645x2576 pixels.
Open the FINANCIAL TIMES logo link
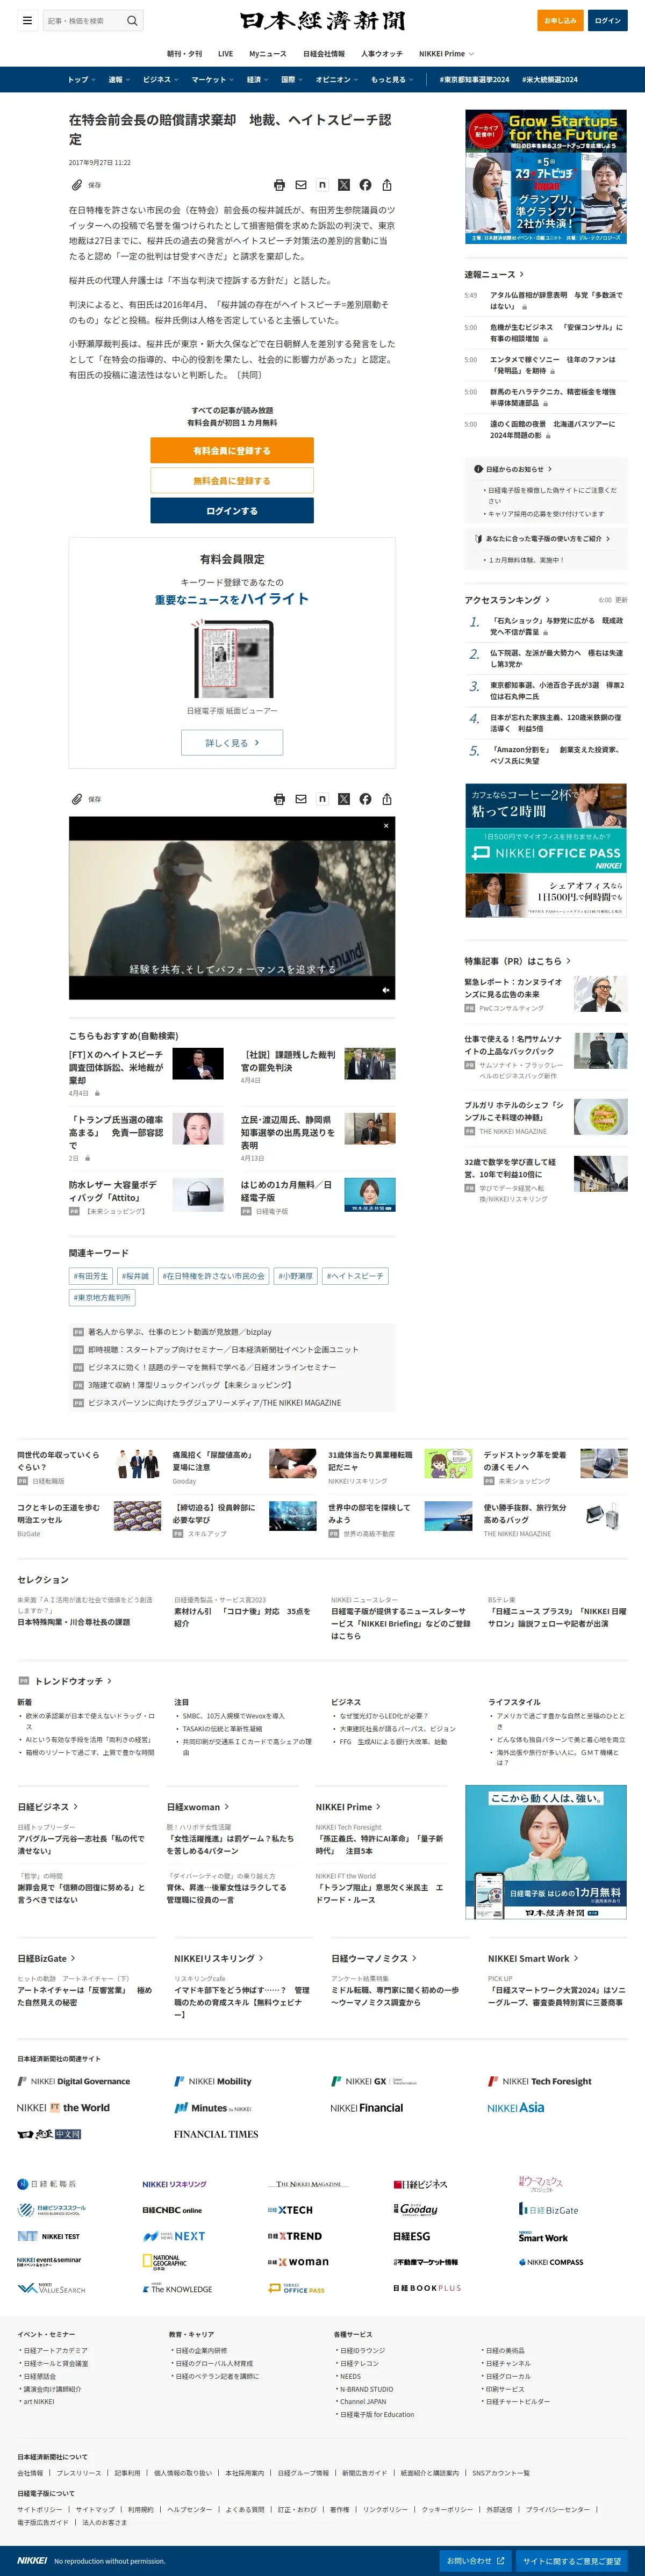[216, 2134]
